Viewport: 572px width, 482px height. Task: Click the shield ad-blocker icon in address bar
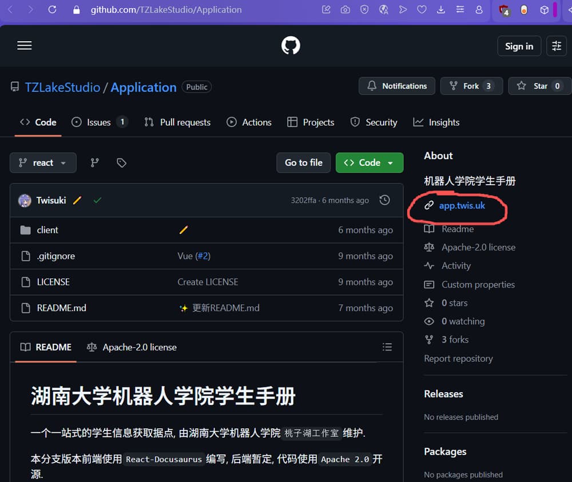click(364, 10)
